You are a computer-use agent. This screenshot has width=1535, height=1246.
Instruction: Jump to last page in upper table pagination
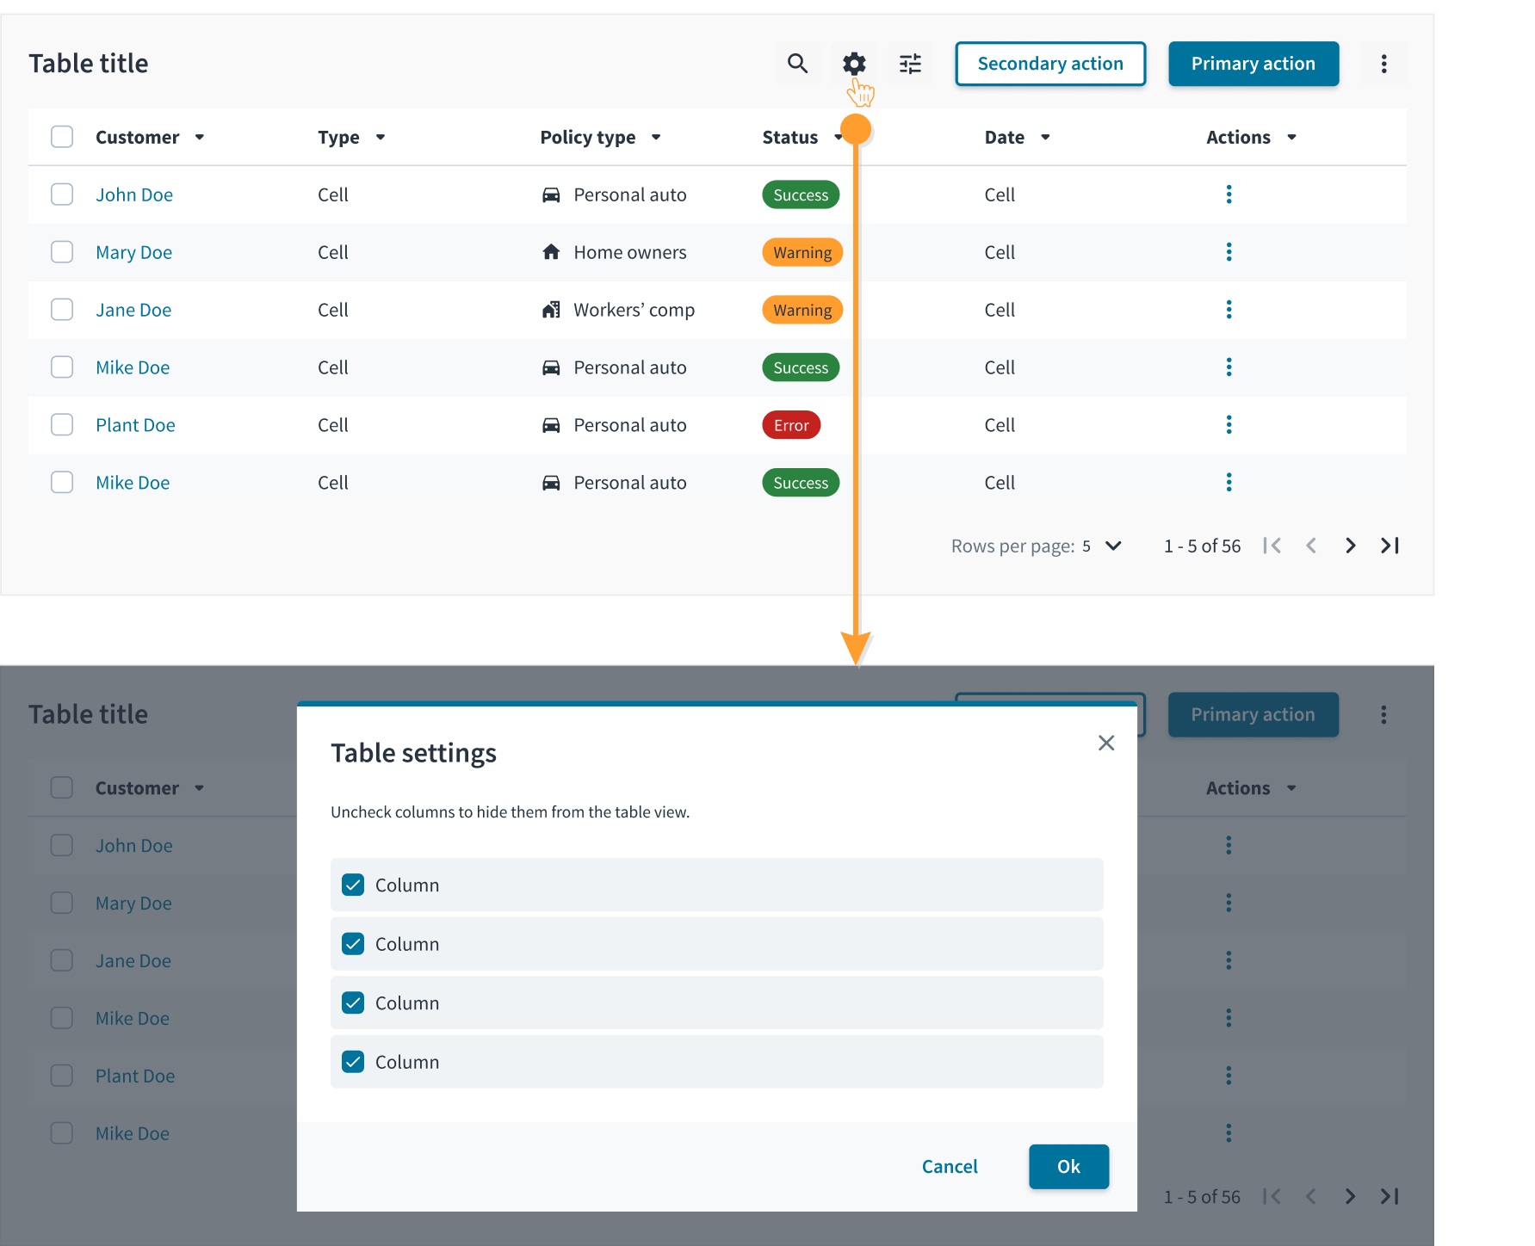[1390, 546]
